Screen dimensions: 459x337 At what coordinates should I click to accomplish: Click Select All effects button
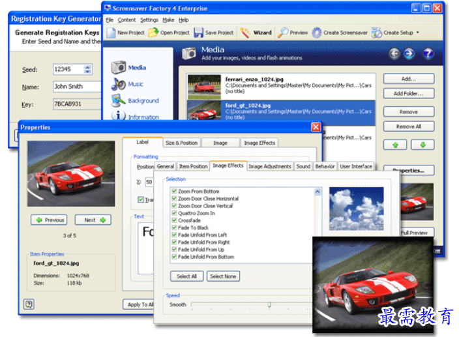(x=186, y=276)
